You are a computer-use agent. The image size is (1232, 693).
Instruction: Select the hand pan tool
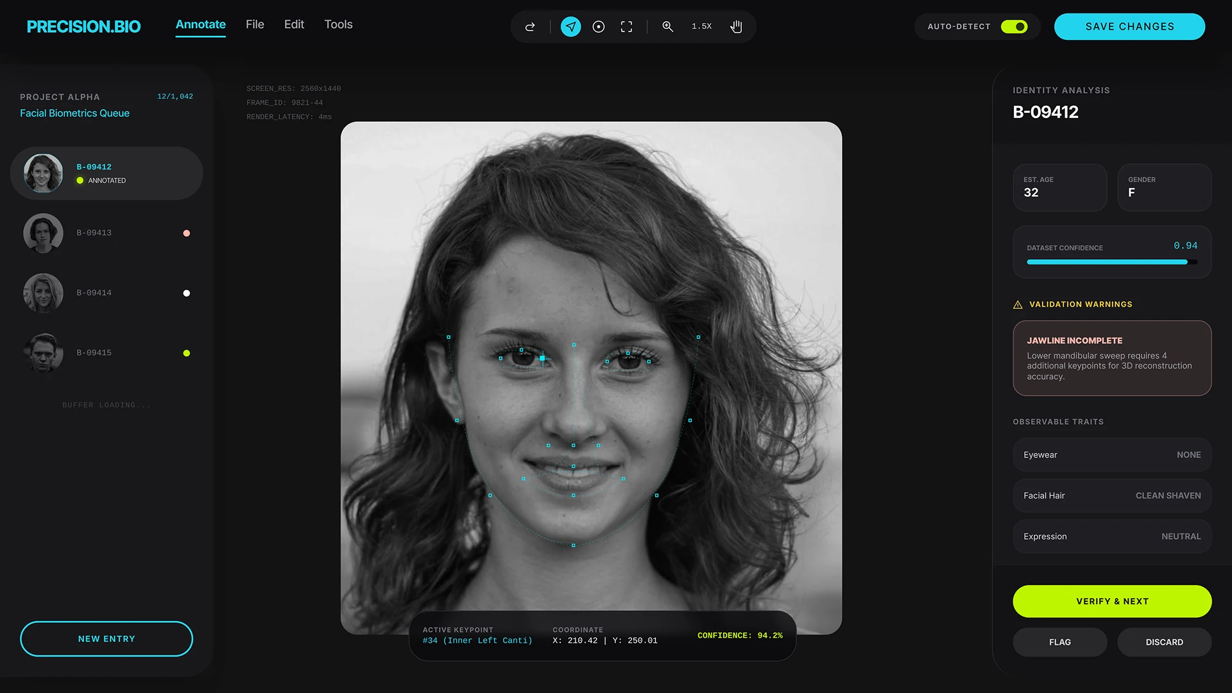tap(736, 27)
